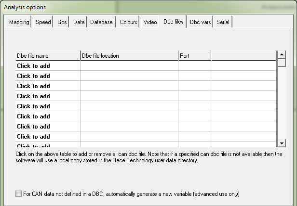Enable automatic variable generation for undefined CAN data
Image resolution: width=297 pixels, height=206 pixels.
pos(19,194)
